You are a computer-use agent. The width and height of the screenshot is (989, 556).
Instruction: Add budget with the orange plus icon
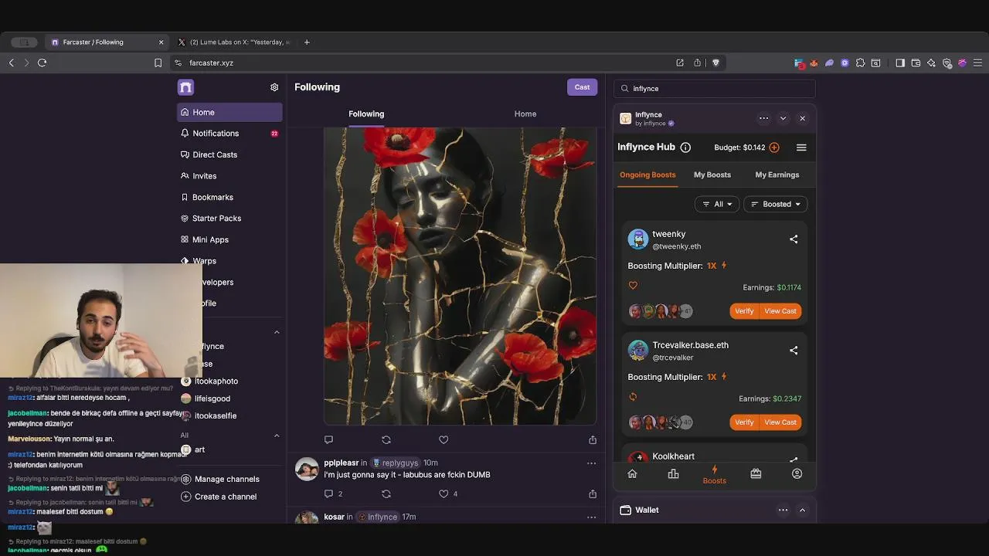coord(774,147)
